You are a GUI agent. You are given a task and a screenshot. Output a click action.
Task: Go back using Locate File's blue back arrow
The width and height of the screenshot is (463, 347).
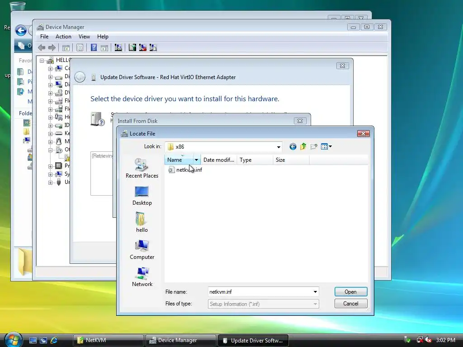[x=293, y=147]
